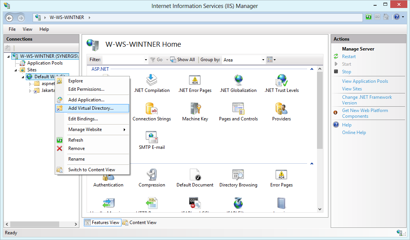This screenshot has width=410, height=240.
Task: Open Pages and Controls feature
Action: coord(238,111)
